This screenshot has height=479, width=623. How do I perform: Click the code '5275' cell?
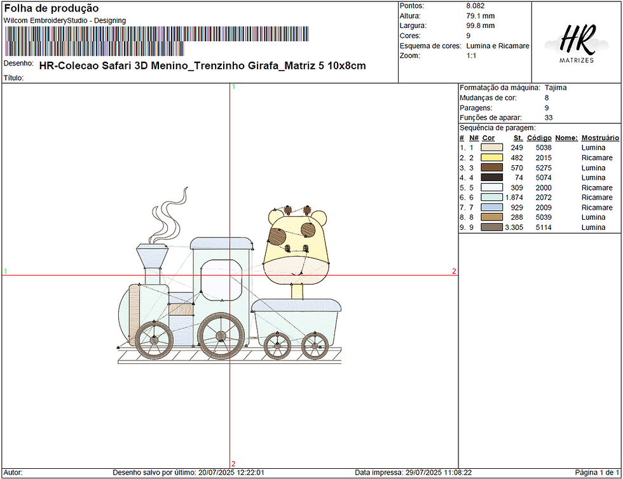[543, 168]
